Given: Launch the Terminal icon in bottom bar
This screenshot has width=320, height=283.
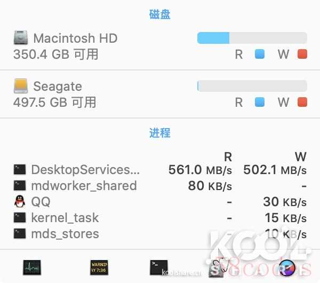Looking at the screenshot, I should click(159, 268).
